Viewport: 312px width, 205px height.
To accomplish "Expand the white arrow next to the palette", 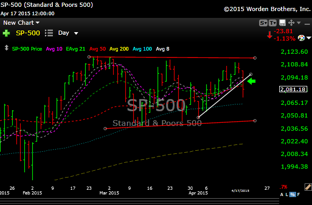I will point(309,38).
